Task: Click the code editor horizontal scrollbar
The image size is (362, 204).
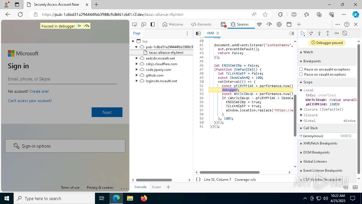Action: [230, 172]
